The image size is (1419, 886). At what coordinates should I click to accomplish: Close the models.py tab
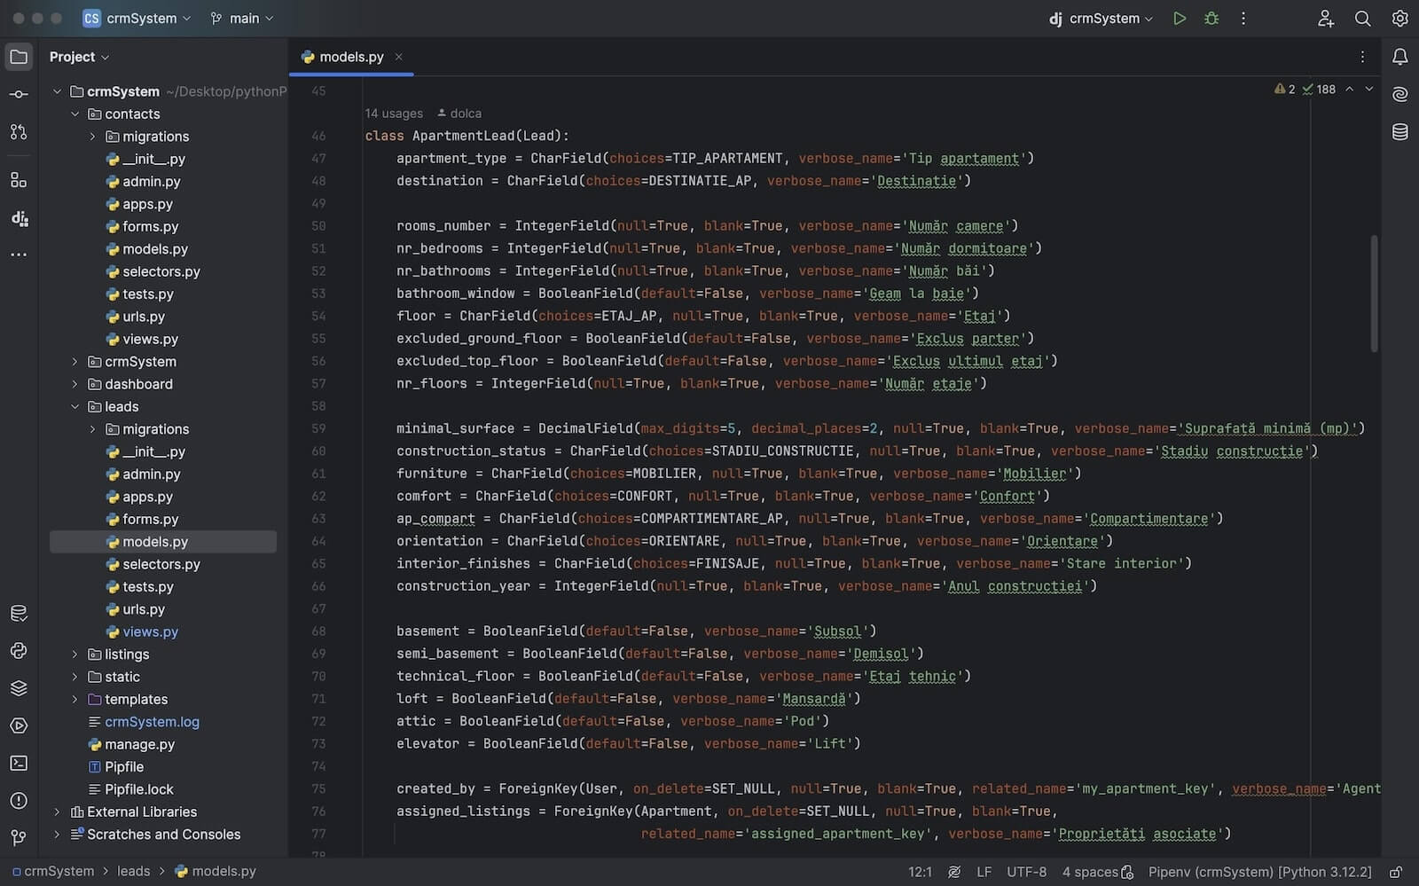pos(399,57)
